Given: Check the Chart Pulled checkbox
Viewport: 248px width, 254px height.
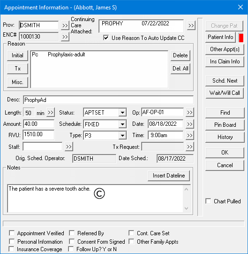Looking at the screenshot, I should 208,201.
